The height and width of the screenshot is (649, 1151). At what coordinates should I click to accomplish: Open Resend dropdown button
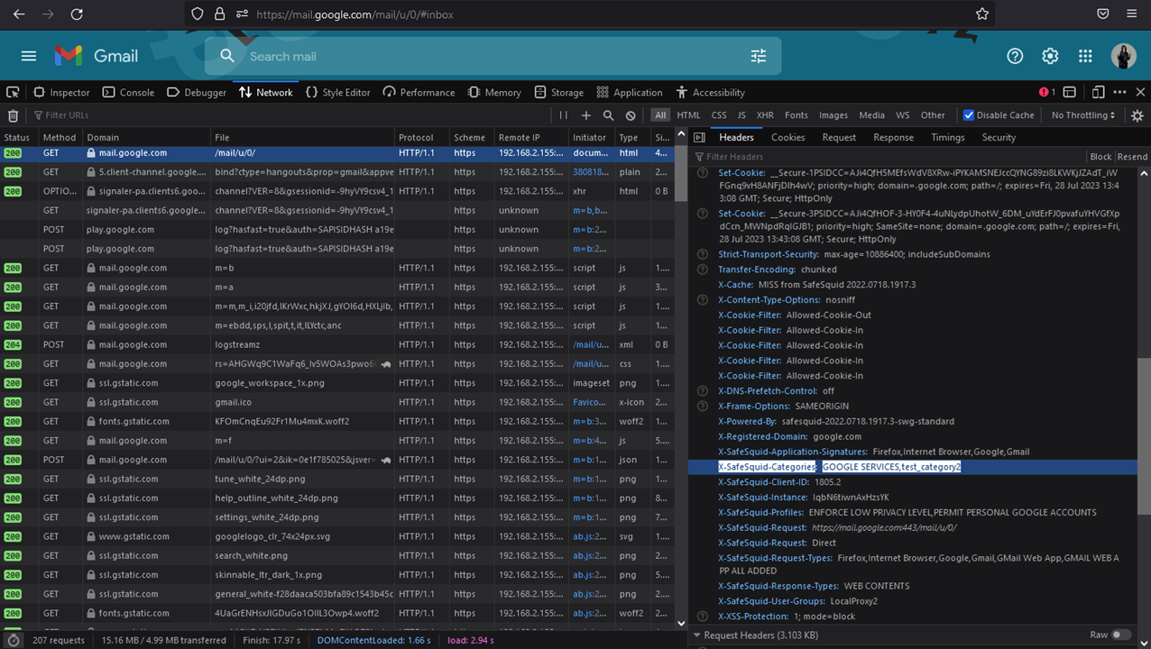pyautogui.click(x=1132, y=157)
